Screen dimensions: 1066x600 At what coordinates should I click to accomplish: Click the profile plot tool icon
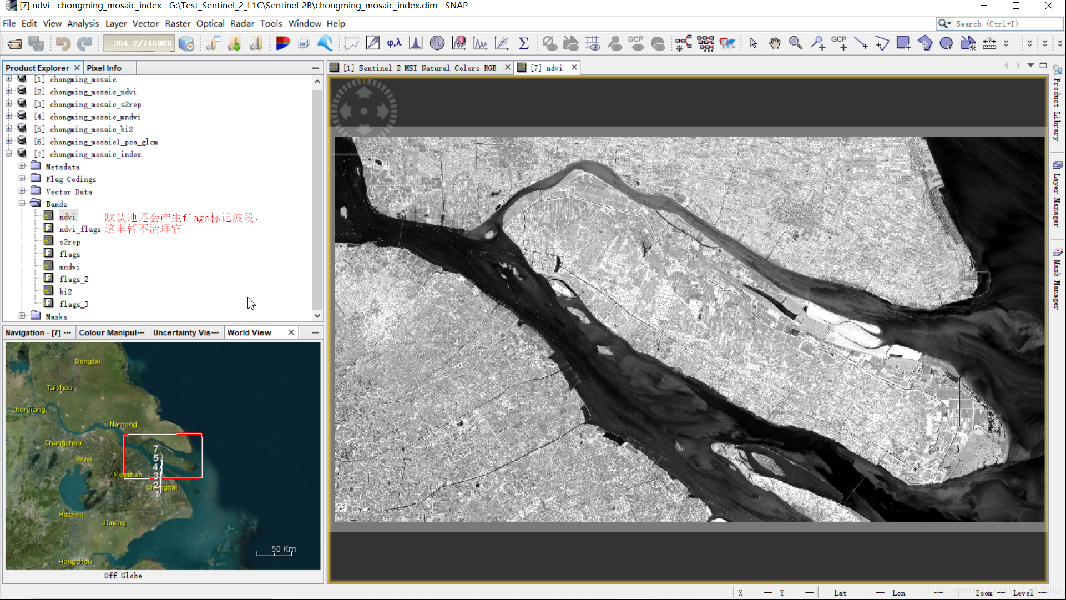click(x=350, y=43)
